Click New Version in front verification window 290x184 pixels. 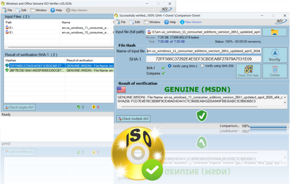click(191, 22)
